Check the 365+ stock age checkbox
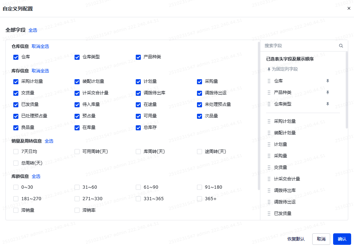Viewport: 354px width, 247px height. (200, 199)
